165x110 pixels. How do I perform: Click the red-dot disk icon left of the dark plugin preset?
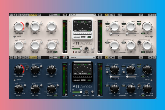click(65, 57)
